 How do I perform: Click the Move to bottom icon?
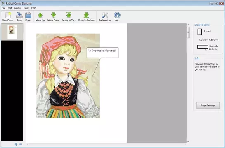coord(86,15)
